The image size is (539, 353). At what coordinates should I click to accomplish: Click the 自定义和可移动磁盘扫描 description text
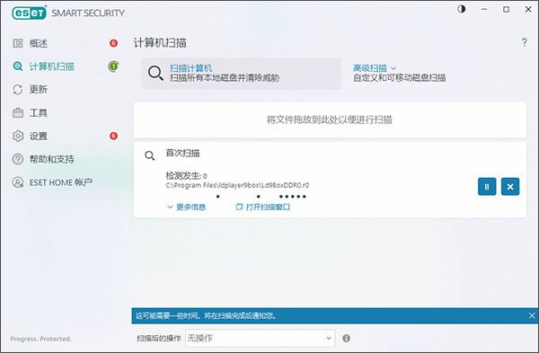pyautogui.click(x=400, y=78)
